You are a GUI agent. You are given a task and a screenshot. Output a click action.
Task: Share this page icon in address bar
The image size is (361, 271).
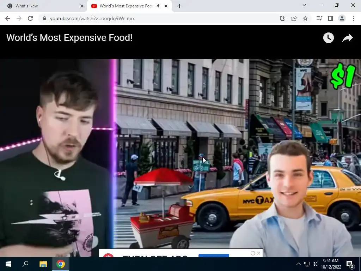pyautogui.click(x=294, y=18)
